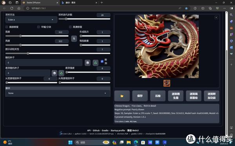Viewport: 235px width, 146px height.
Task: Click the variation seed dice icon
Action: click(x=54, y=73)
